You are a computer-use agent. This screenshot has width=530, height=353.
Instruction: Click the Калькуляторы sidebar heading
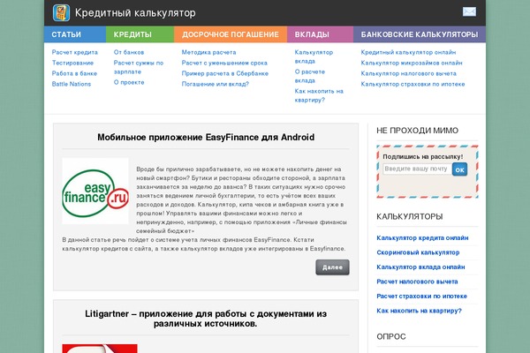tap(410, 216)
